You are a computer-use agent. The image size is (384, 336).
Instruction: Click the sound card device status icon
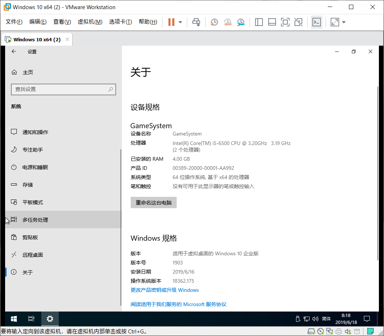coord(348,332)
